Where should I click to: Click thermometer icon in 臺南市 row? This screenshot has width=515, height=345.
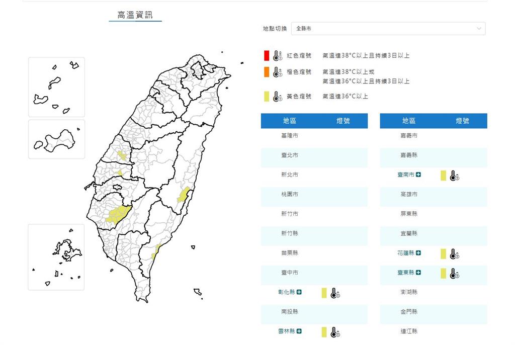[454, 176]
